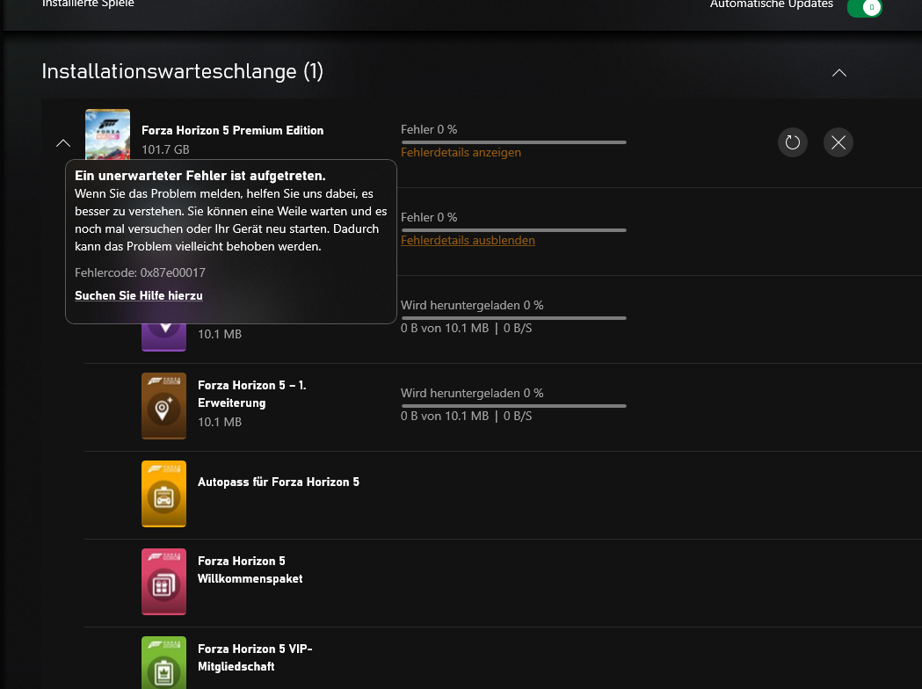Click the Forza Horizon 5 Premium Edition cover art
The image size is (922, 689).
pos(107,134)
